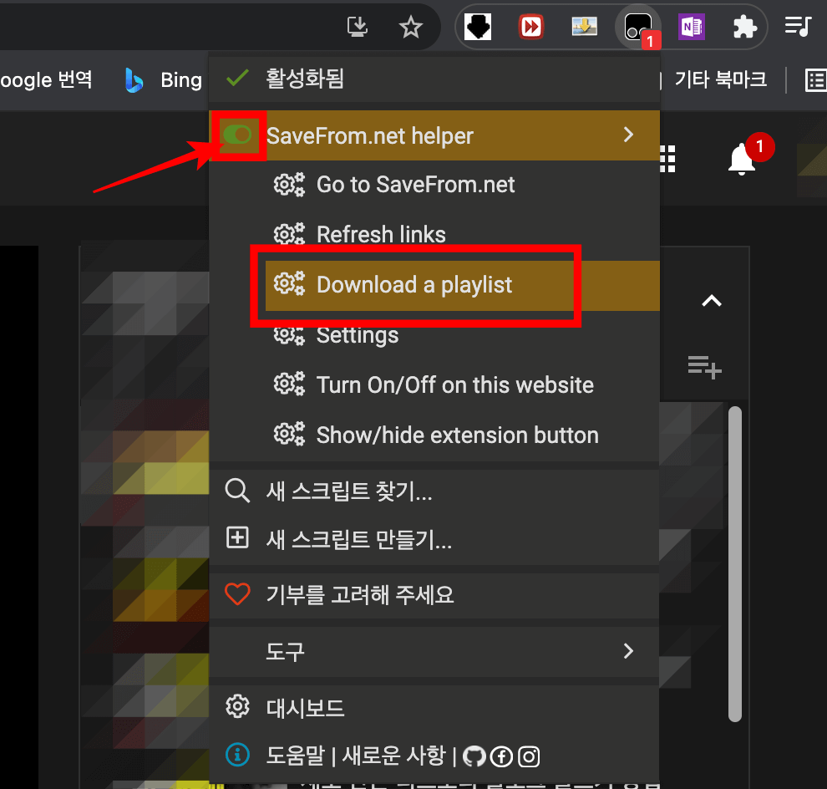Click the gear icon beside Refresh links
The width and height of the screenshot is (827, 789).
click(x=289, y=234)
